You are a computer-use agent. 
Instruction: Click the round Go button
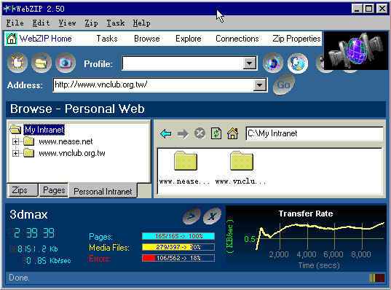(x=284, y=85)
